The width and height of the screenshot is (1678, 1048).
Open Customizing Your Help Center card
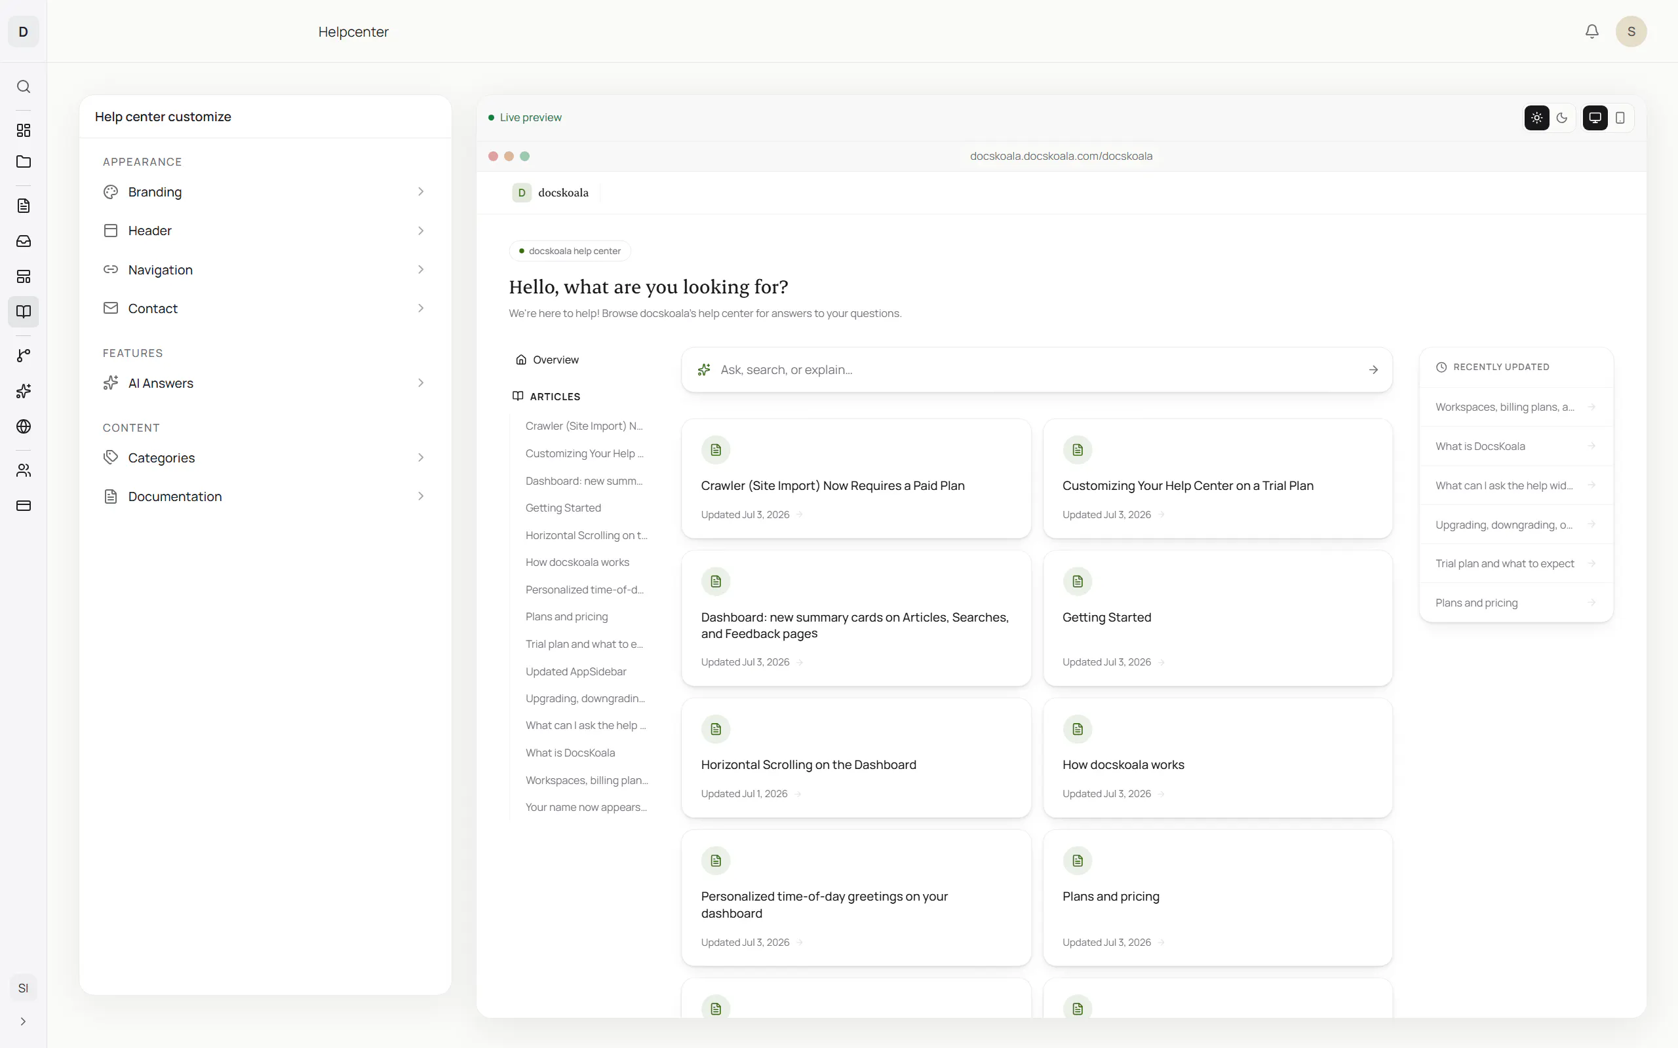coord(1218,478)
